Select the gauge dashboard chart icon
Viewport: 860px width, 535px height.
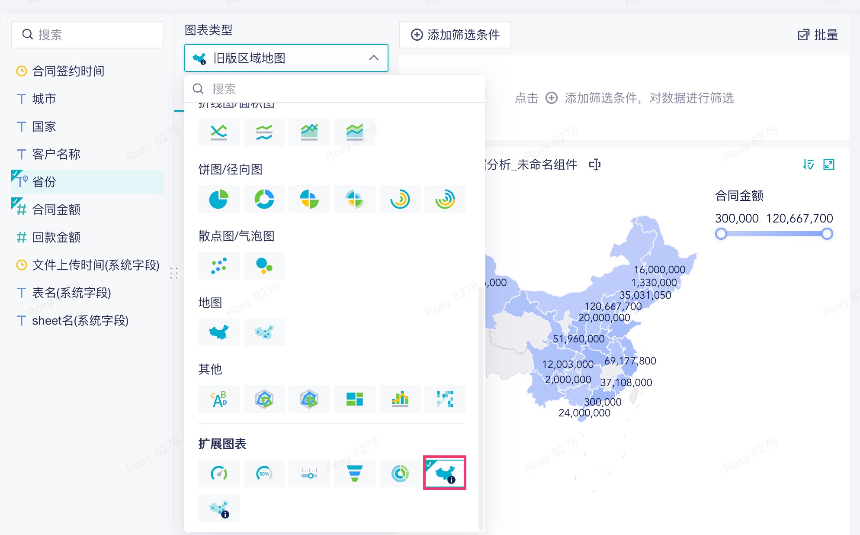(219, 474)
